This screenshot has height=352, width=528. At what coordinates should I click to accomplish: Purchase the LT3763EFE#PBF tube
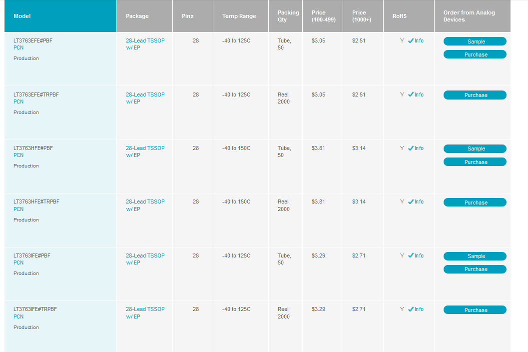475,54
